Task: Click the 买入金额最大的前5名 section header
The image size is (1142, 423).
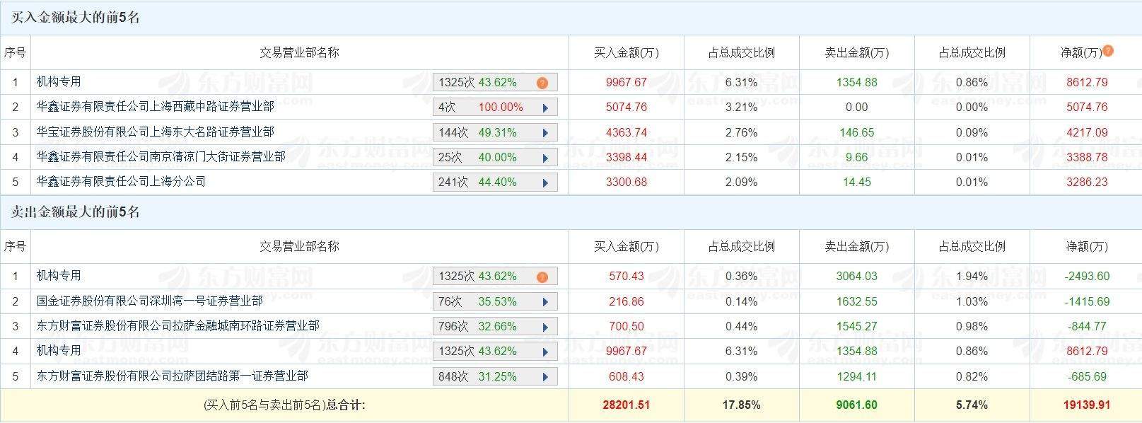Action: [76, 18]
